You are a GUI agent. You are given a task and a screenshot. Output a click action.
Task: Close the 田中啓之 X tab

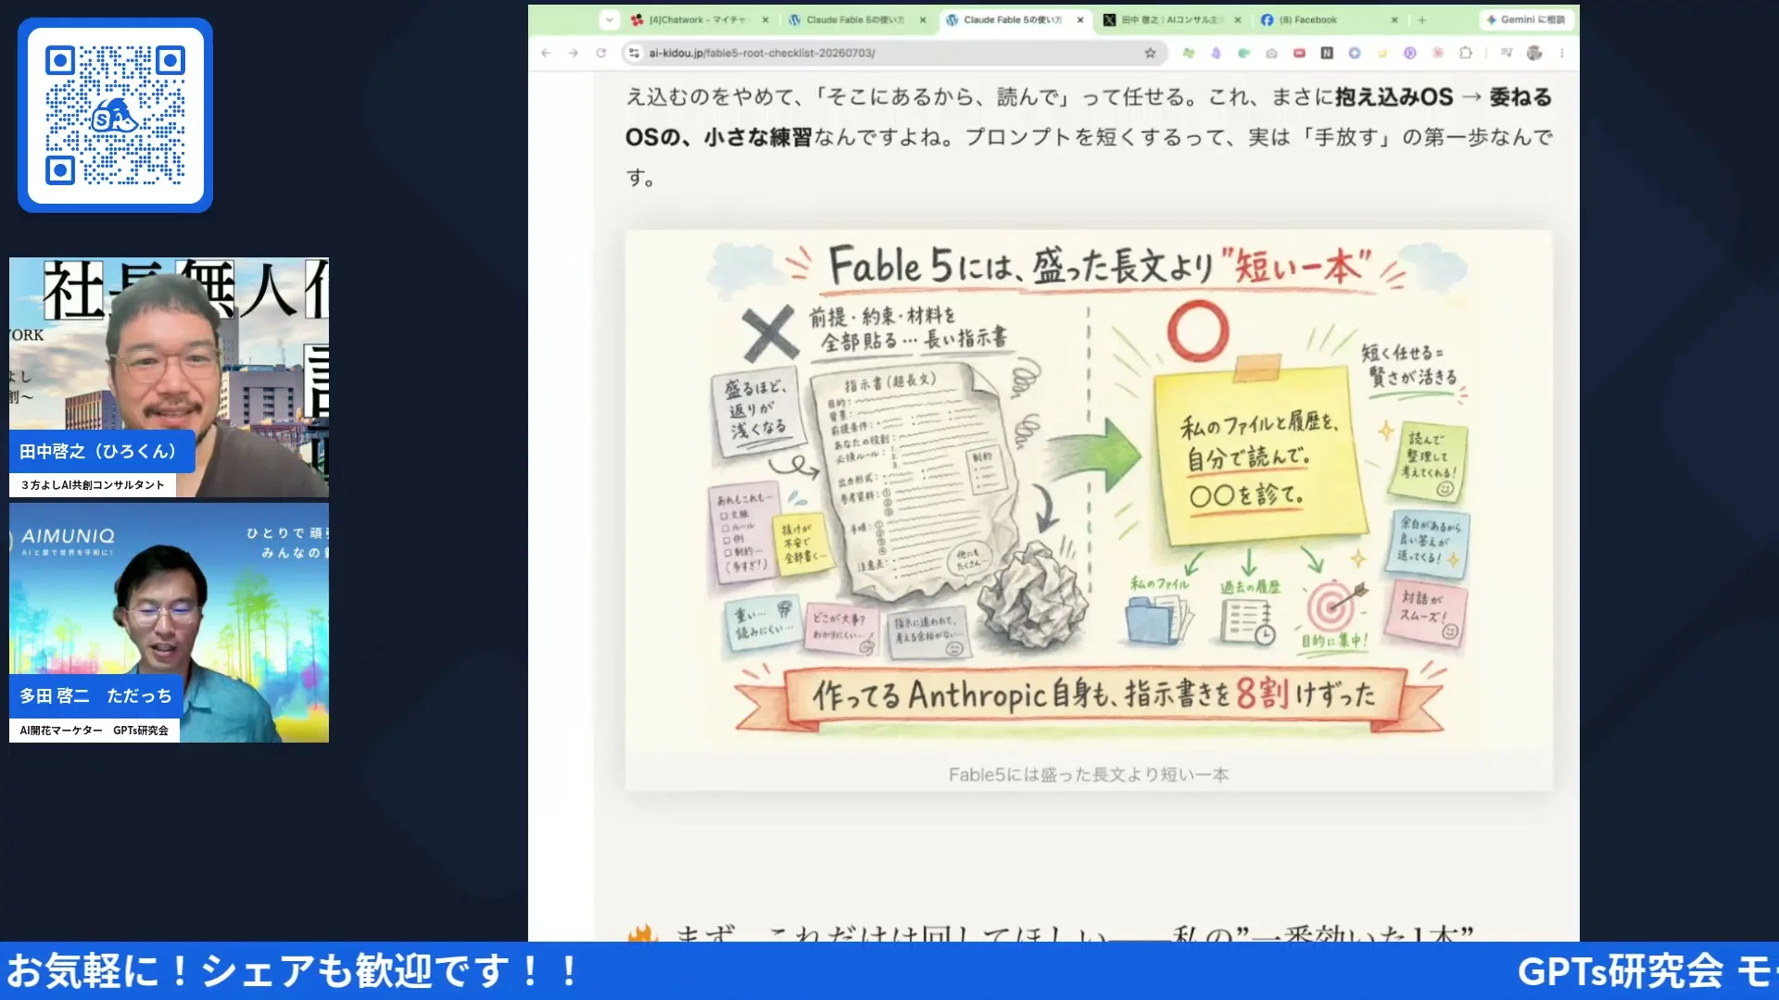(1238, 19)
